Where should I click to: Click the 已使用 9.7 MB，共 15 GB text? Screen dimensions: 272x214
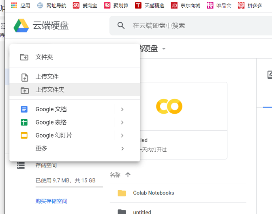66,180
